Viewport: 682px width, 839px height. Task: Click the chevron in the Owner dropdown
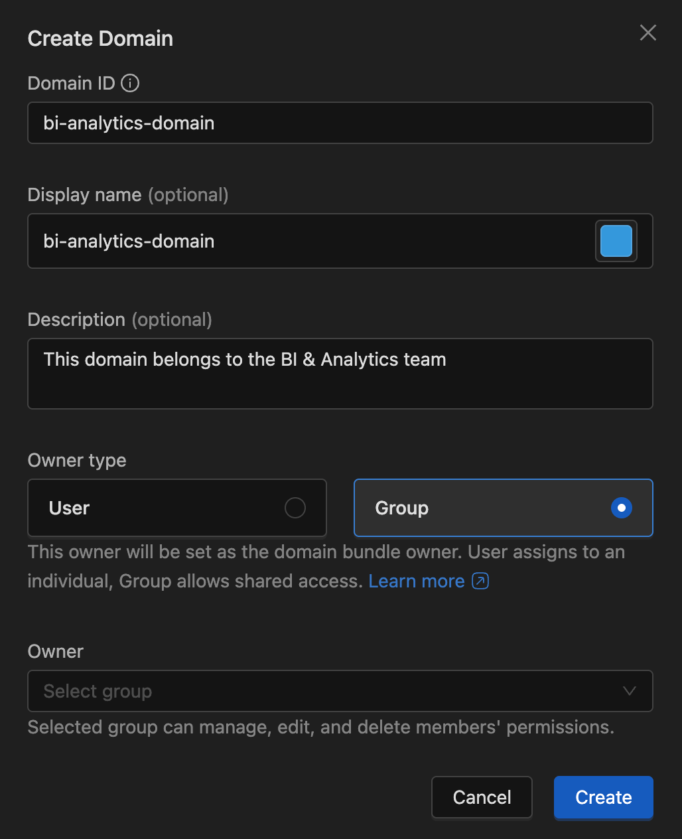[x=629, y=691]
